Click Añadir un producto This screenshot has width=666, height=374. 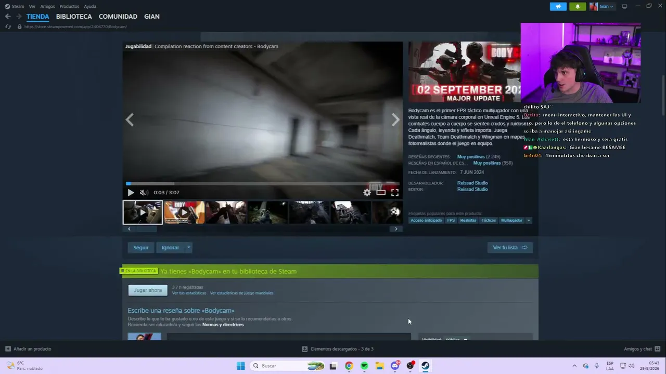coord(28,349)
